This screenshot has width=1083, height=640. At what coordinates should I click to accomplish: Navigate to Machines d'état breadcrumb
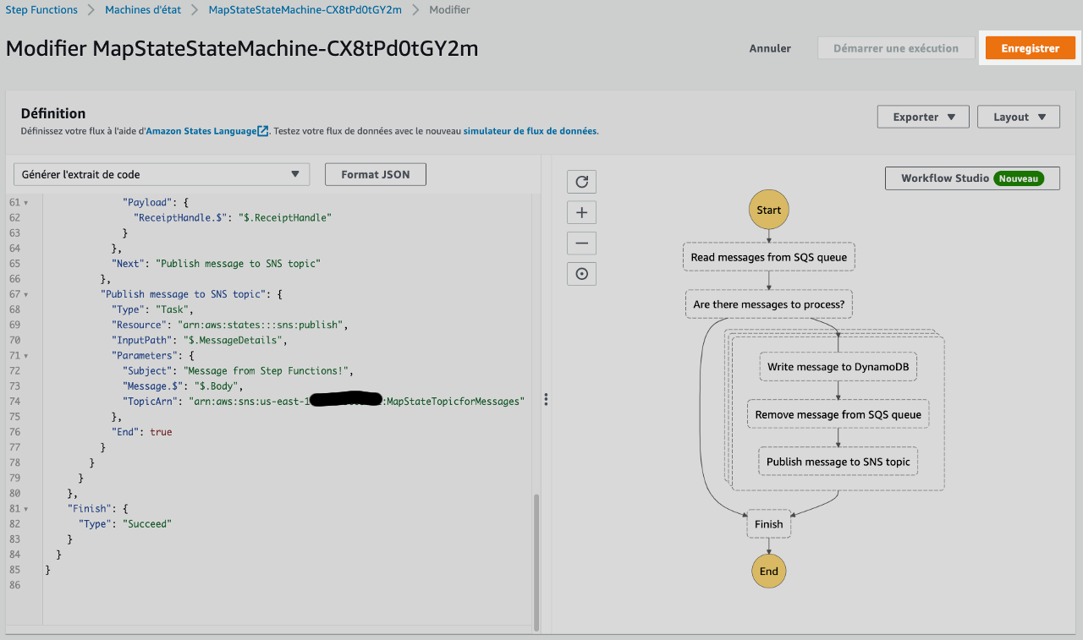tap(143, 10)
